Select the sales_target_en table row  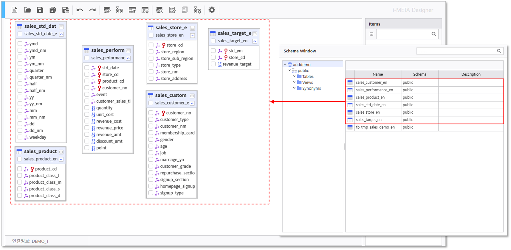click(x=425, y=120)
